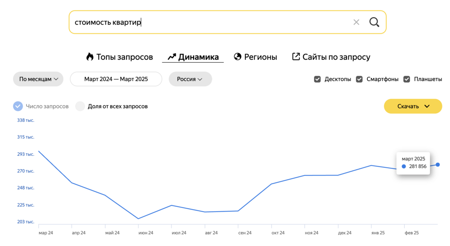Click the globe icon beside Регионы
Viewport: 450px width, 246px height.
click(x=237, y=57)
